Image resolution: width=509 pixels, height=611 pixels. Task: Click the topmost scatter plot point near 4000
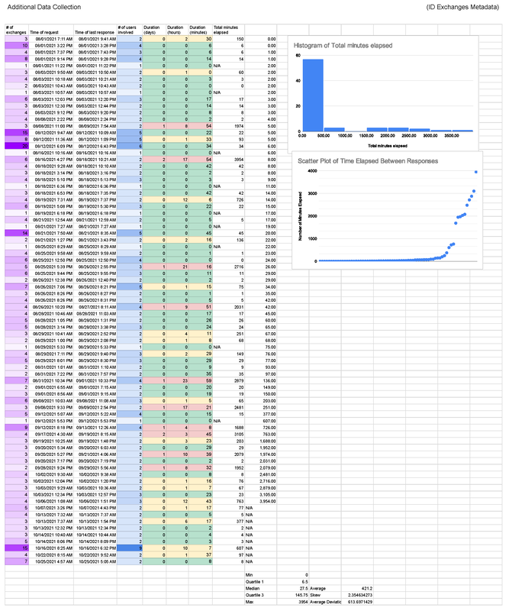476,172
